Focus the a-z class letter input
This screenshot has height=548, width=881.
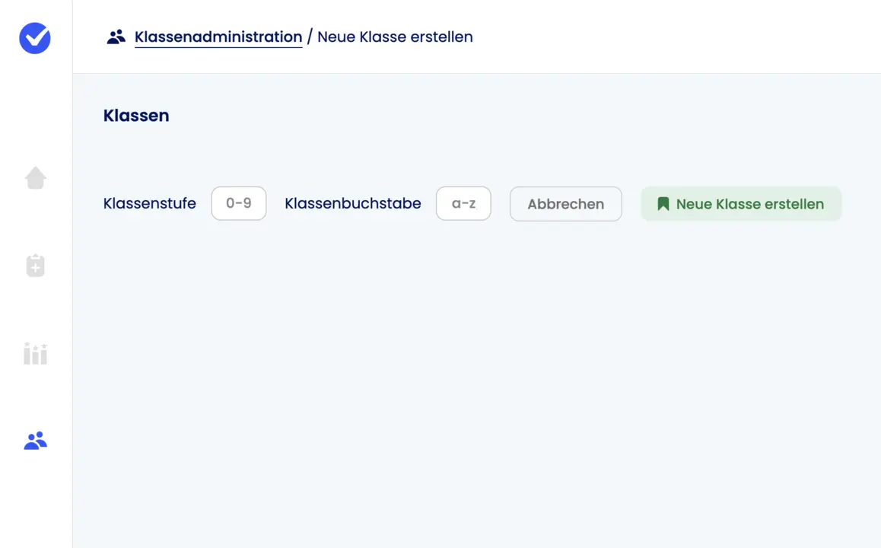(463, 203)
